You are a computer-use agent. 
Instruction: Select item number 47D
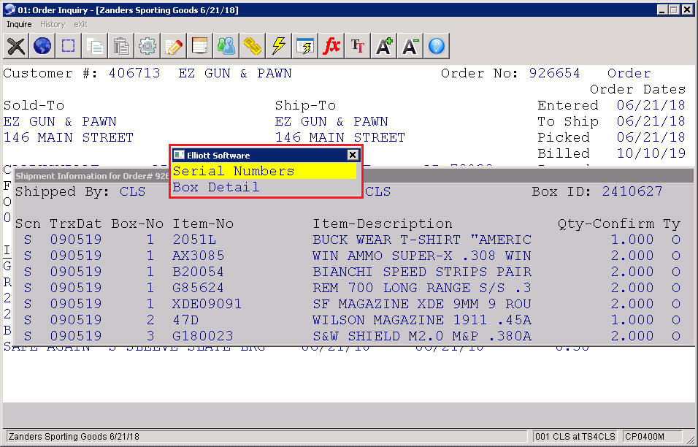[x=185, y=320]
